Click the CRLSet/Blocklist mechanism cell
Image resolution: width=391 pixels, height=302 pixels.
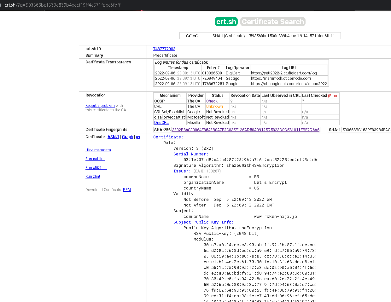[x=169, y=112]
